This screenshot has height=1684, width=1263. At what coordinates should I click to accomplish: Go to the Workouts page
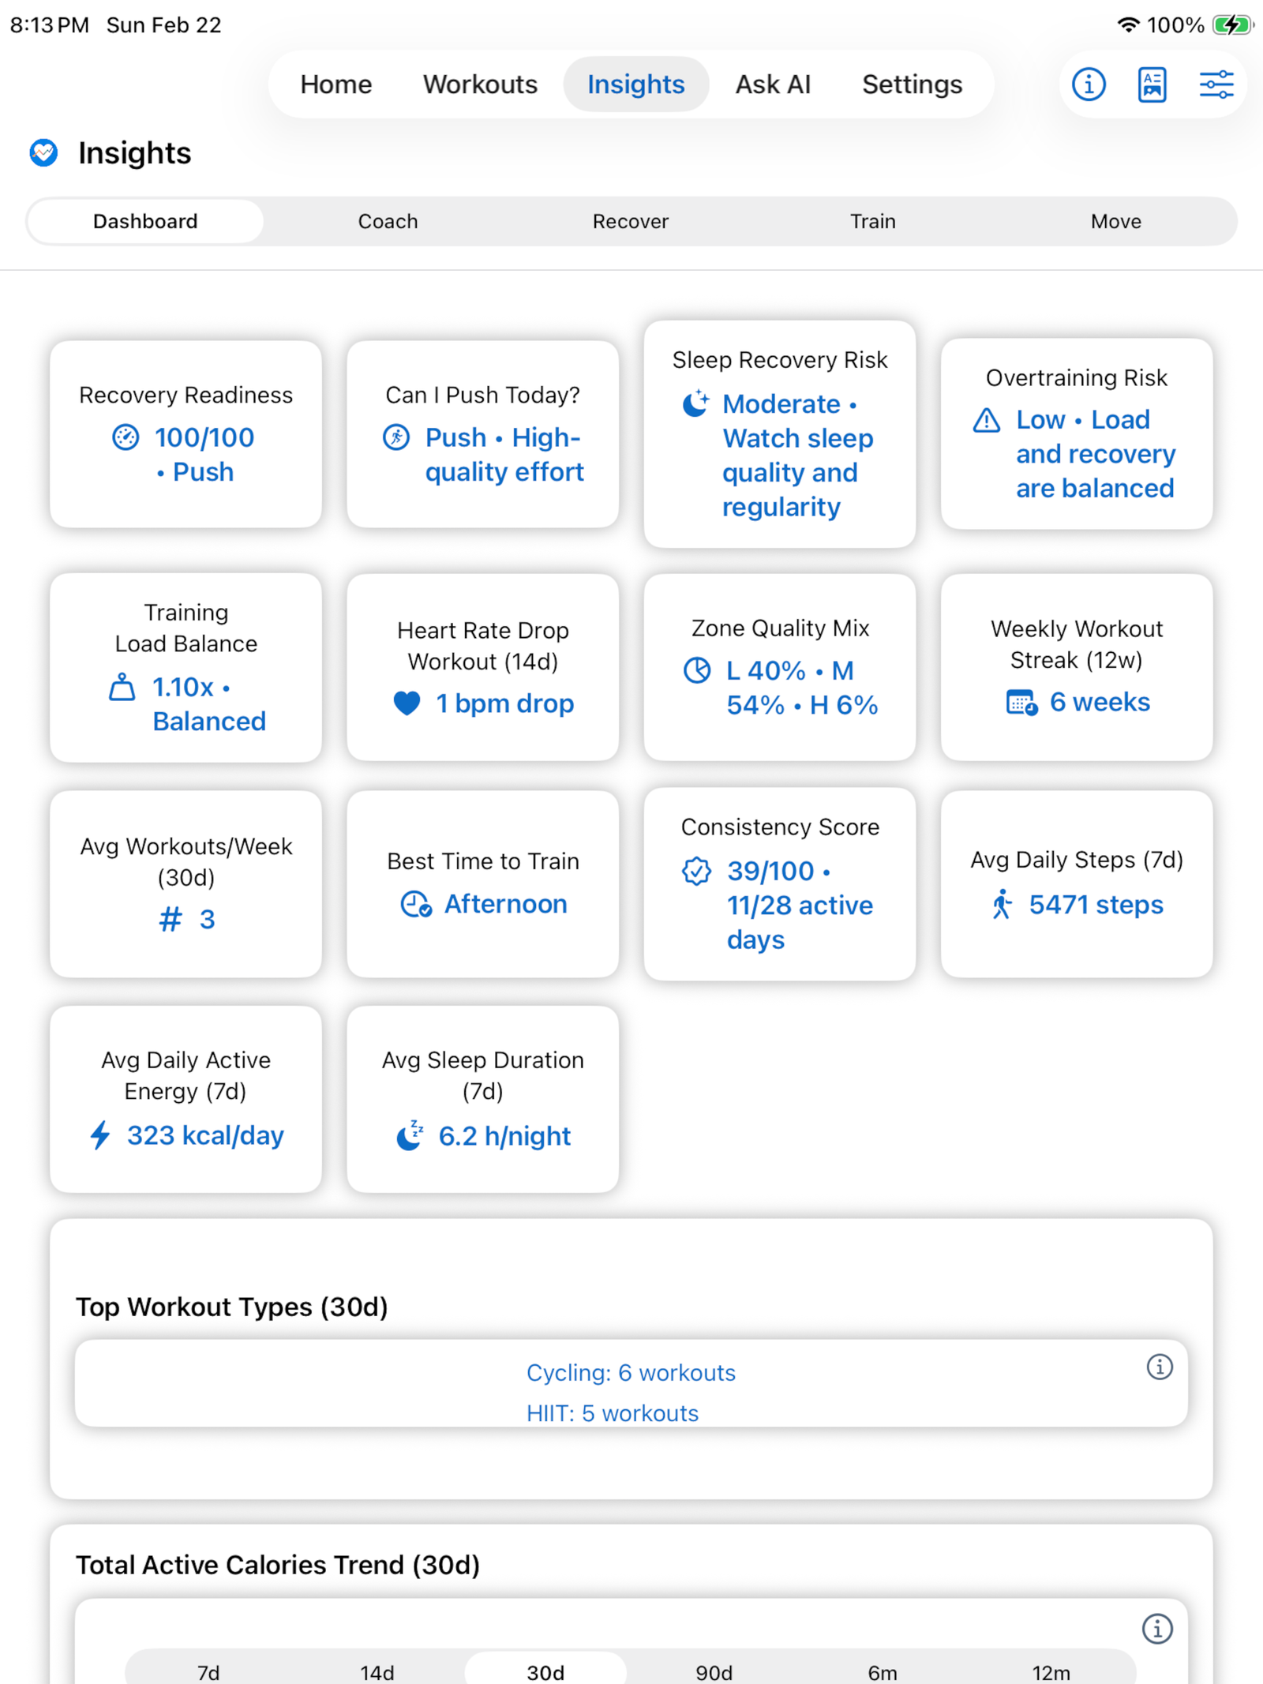coord(480,84)
